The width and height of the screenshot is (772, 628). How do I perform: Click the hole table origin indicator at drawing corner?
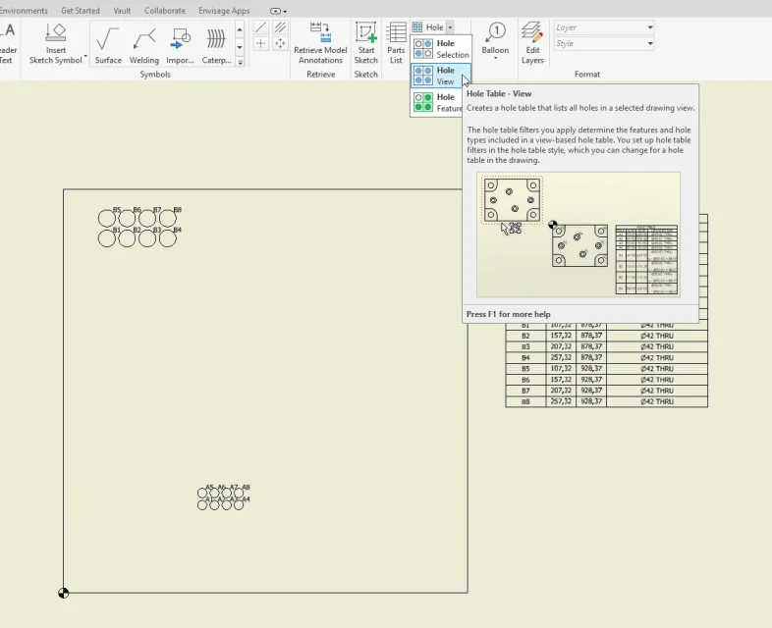(x=64, y=593)
